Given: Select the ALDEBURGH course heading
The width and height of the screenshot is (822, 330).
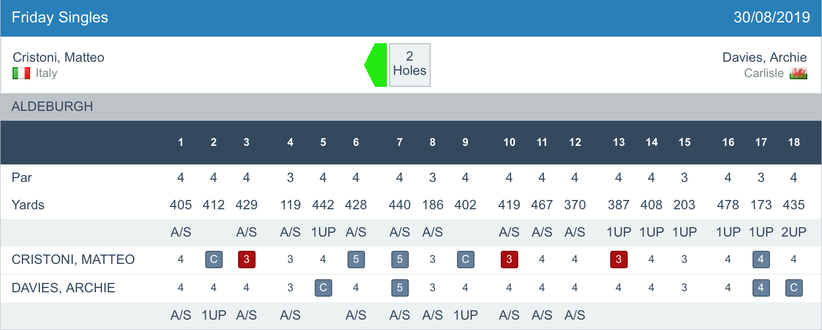Looking at the screenshot, I should click(53, 107).
